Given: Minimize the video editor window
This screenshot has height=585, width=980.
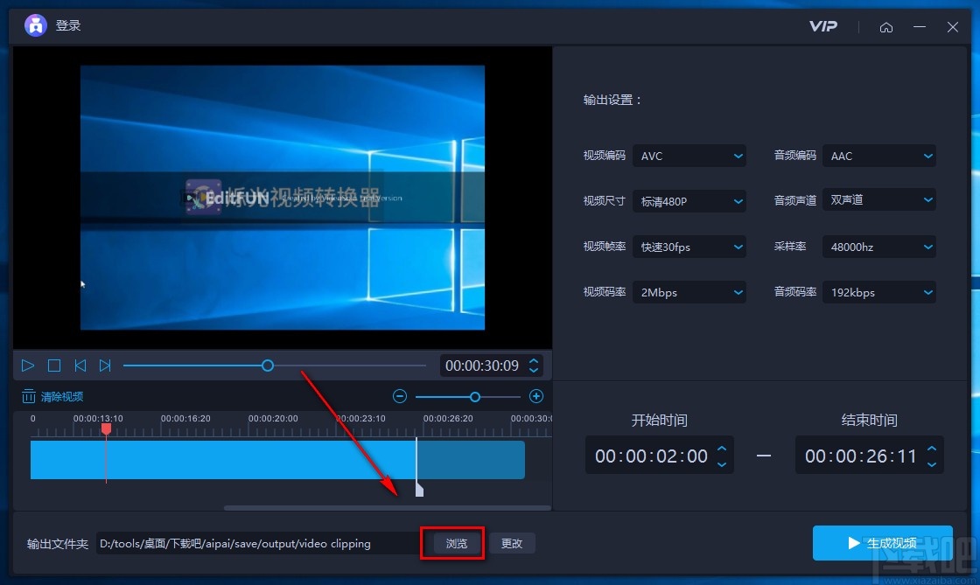Looking at the screenshot, I should (920, 27).
